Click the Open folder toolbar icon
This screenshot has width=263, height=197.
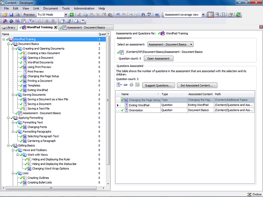(5, 15)
